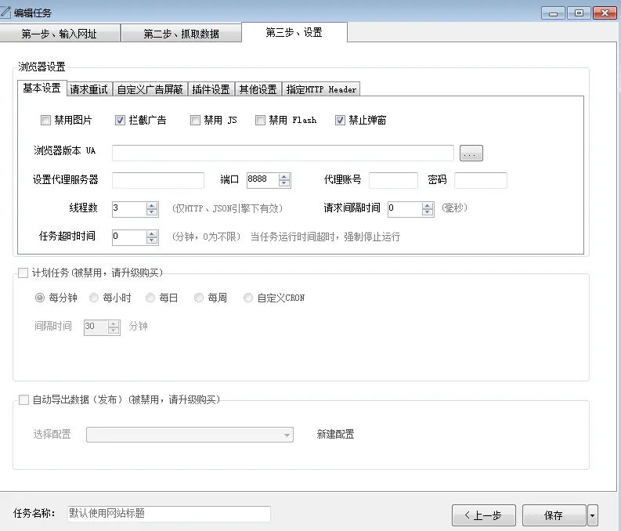Decrease 线程数 with the down arrow
The image size is (621, 531).
[152, 213]
